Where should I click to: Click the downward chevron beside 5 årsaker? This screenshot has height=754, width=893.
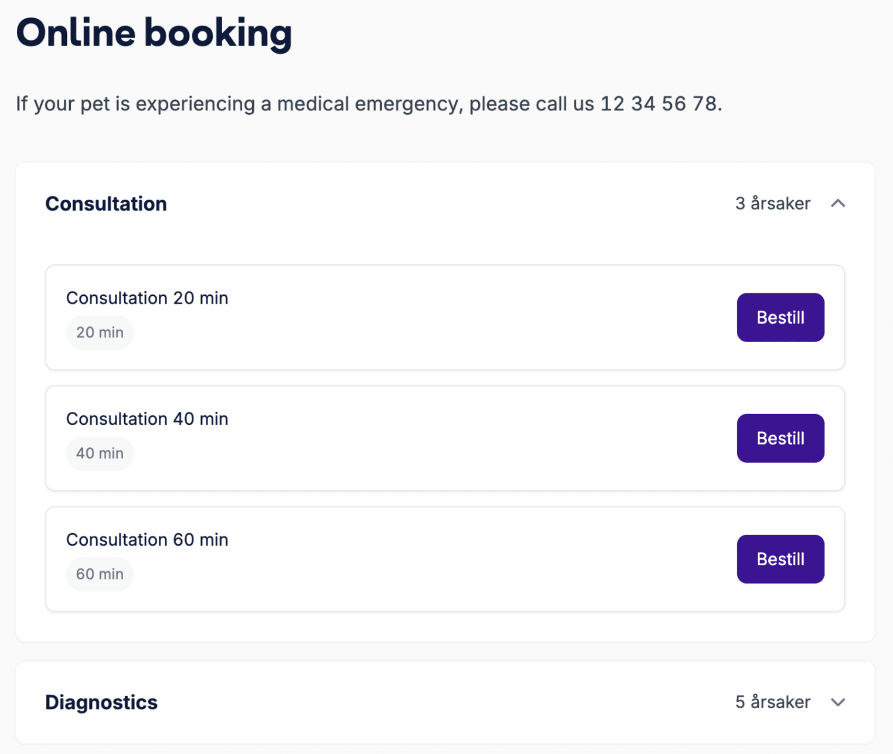tap(838, 702)
